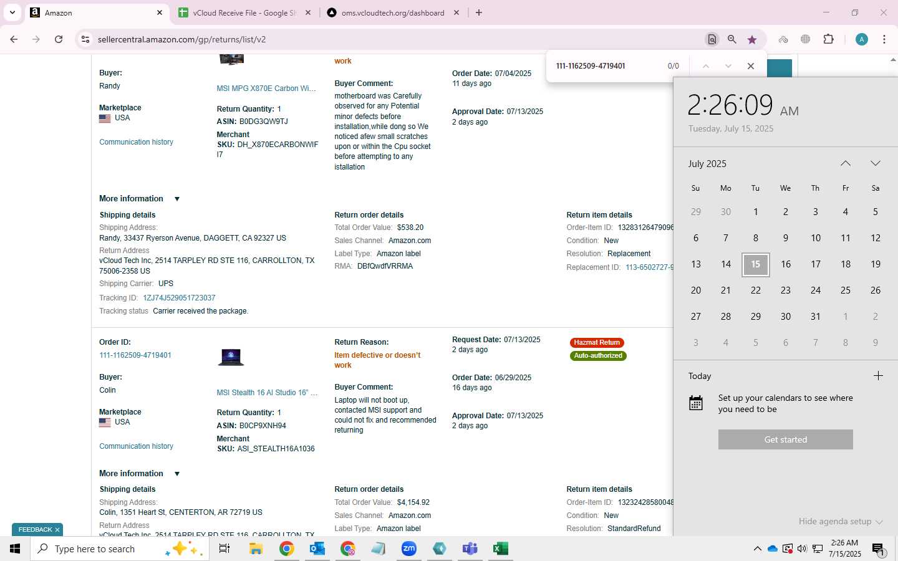
Task: Open Replacement ID 113-6502727 link
Action: click(649, 267)
